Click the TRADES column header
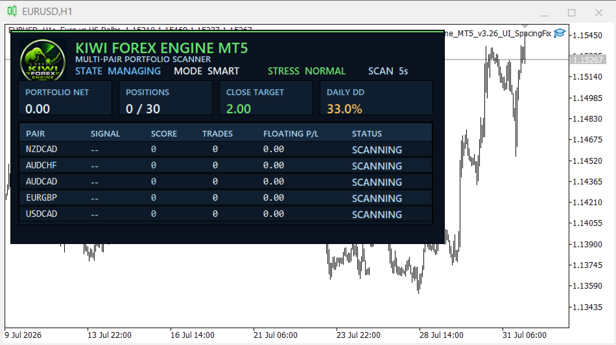Viewport: 616px width, 345px height. pos(217,134)
